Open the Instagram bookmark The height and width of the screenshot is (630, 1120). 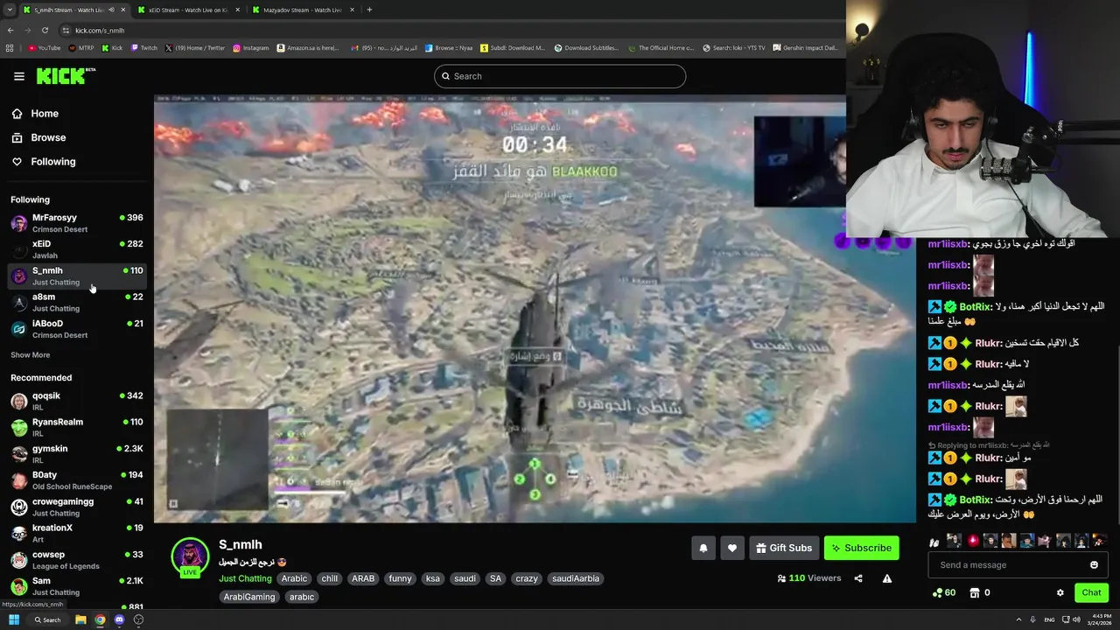[251, 48]
